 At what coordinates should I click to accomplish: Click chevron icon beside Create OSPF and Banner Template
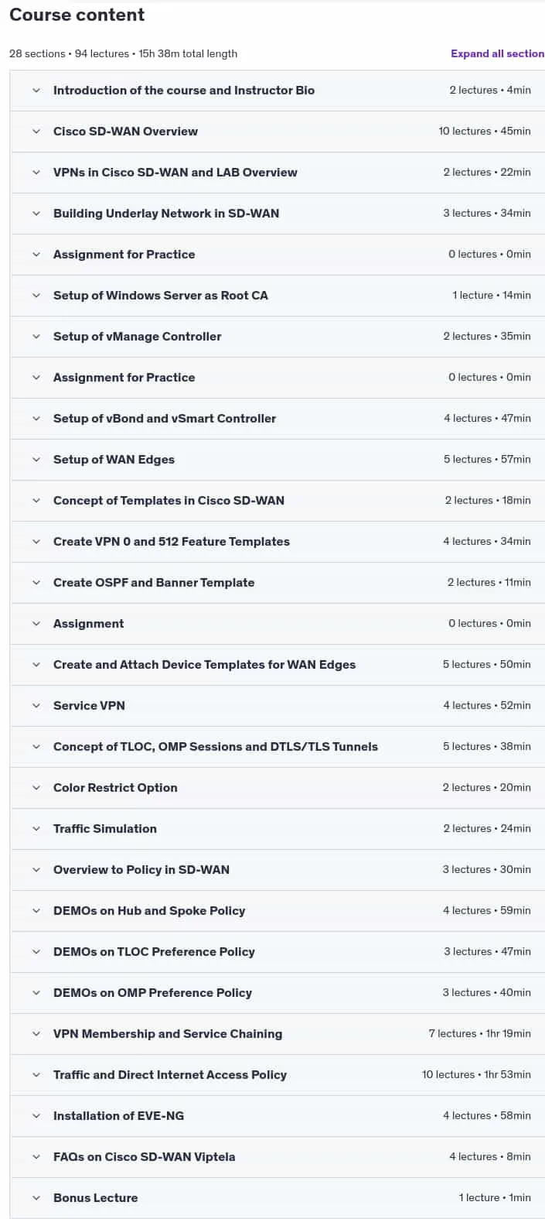[36, 583]
